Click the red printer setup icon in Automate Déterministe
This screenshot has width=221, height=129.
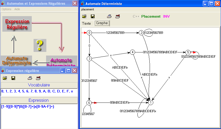pos(118,16)
